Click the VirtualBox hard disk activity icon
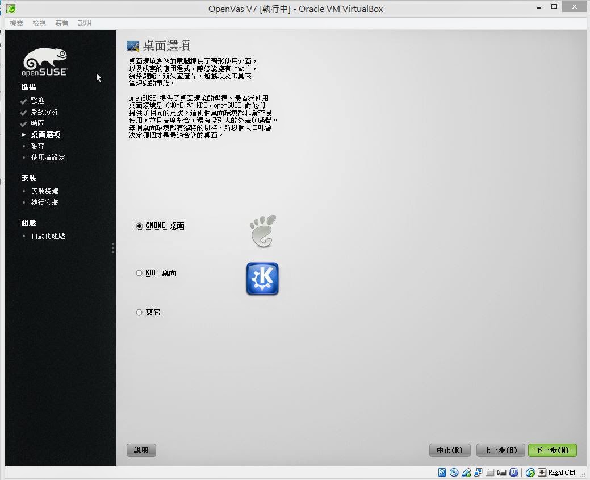The width and height of the screenshot is (590, 480). coord(442,473)
